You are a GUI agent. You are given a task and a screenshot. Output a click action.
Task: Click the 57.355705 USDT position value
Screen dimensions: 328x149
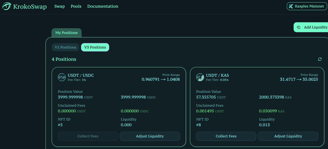tap(211, 97)
